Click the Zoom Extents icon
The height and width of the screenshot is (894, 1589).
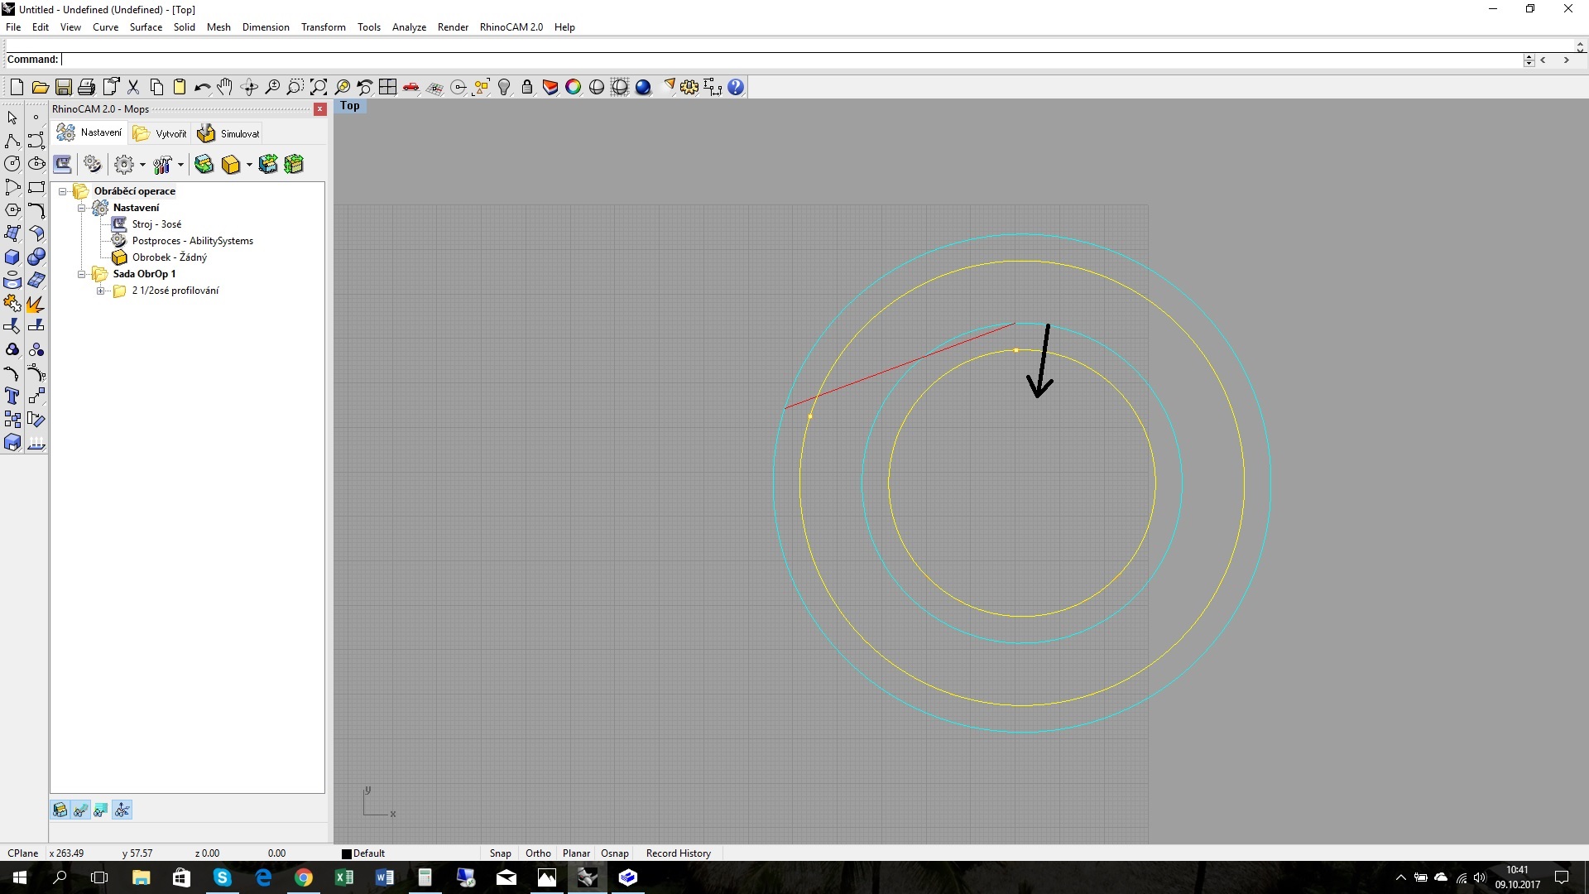pyautogui.click(x=319, y=87)
